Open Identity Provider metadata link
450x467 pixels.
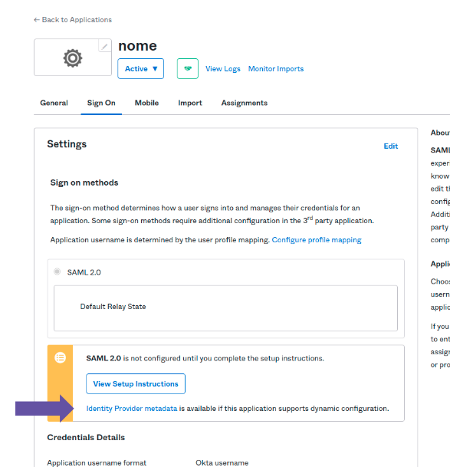click(x=132, y=409)
